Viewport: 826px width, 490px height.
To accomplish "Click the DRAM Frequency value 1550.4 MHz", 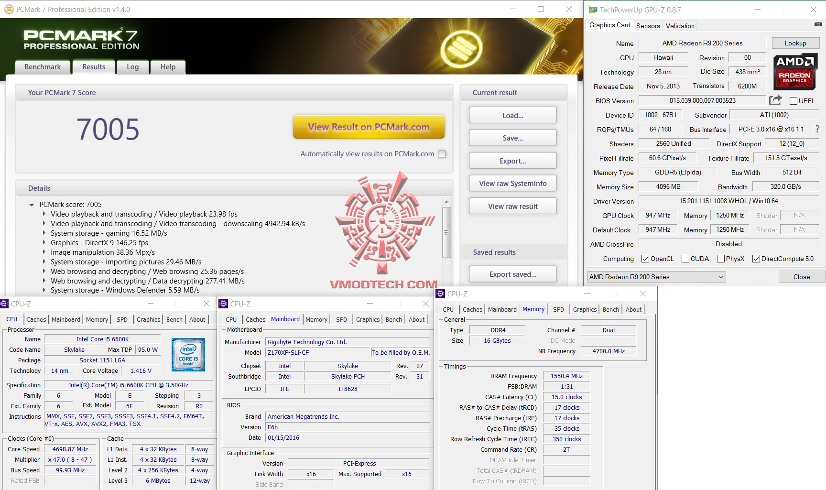I will (566, 376).
